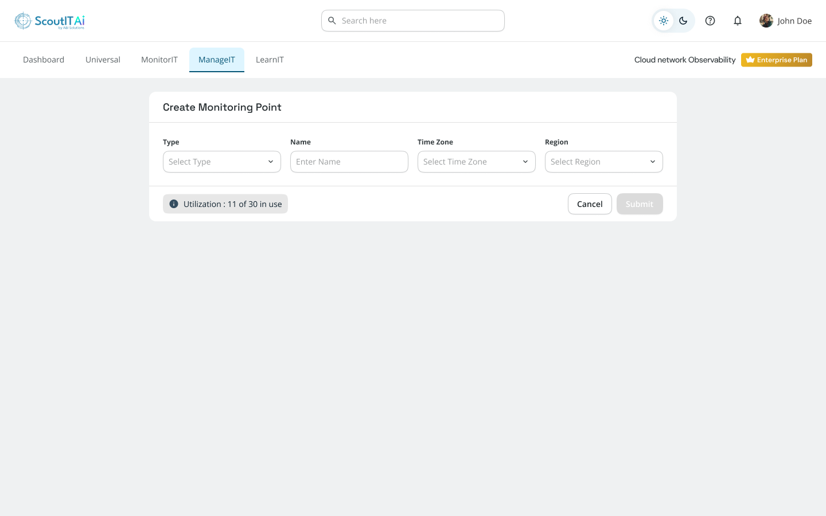This screenshot has width=826, height=516.
Task: Click the info icon beside Utilization
Action: [x=174, y=204]
